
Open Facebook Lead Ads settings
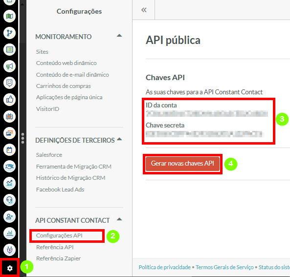coord(60,190)
